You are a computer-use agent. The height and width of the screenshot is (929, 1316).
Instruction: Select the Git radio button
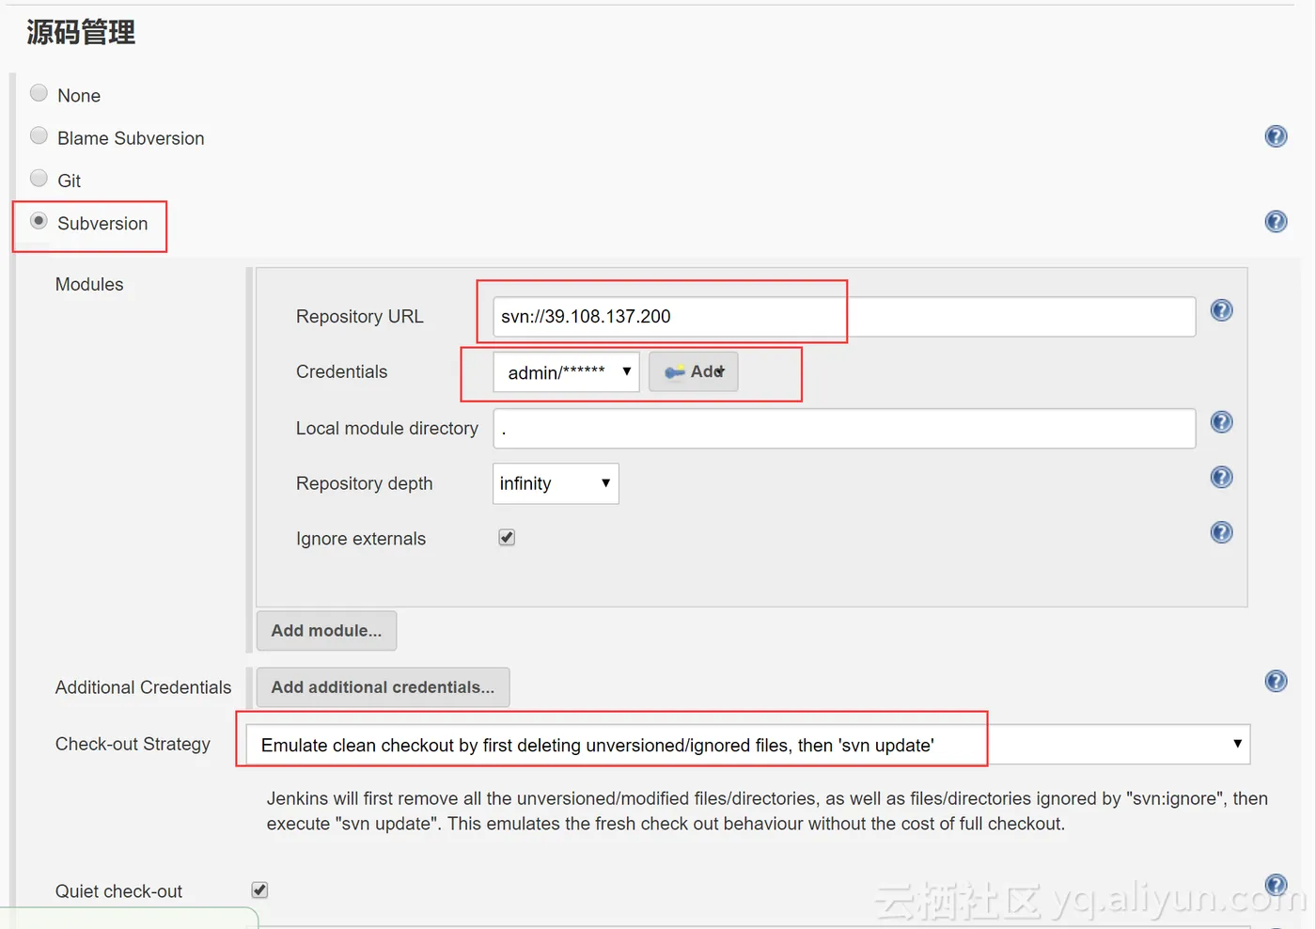39,178
